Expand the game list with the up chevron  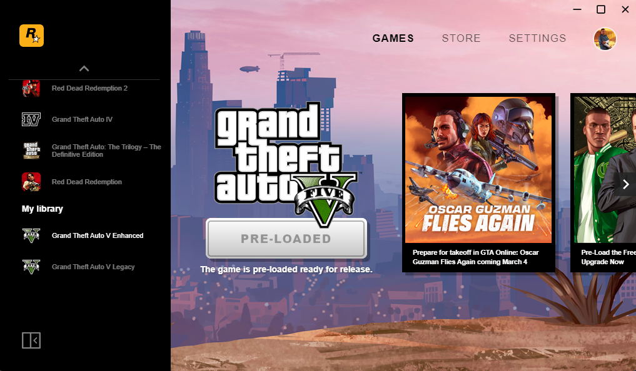click(84, 69)
